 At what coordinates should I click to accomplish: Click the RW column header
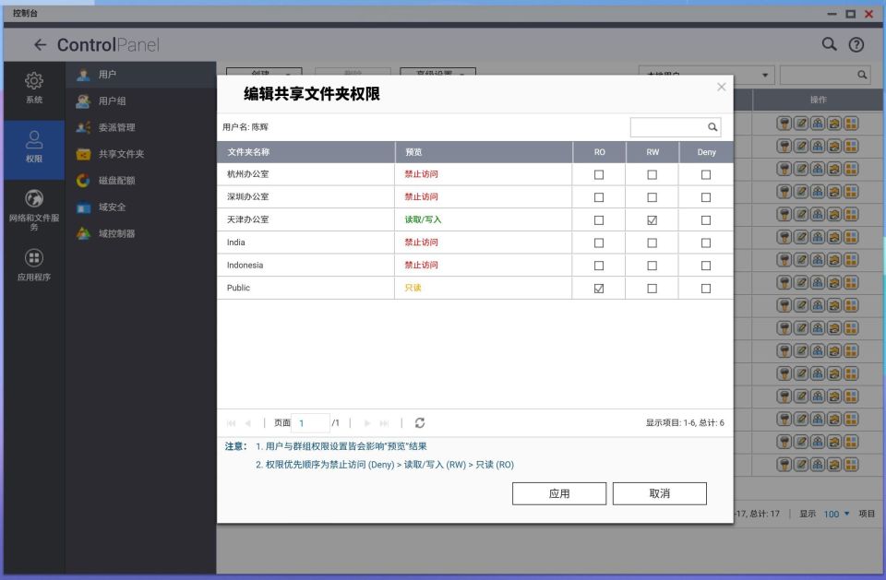coord(653,152)
